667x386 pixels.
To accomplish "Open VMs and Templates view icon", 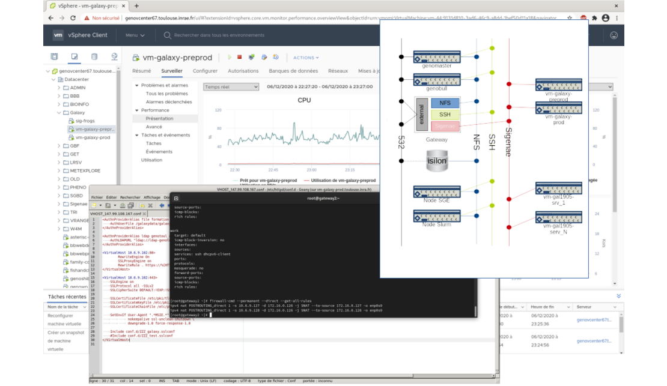I will pyautogui.click(x=75, y=56).
